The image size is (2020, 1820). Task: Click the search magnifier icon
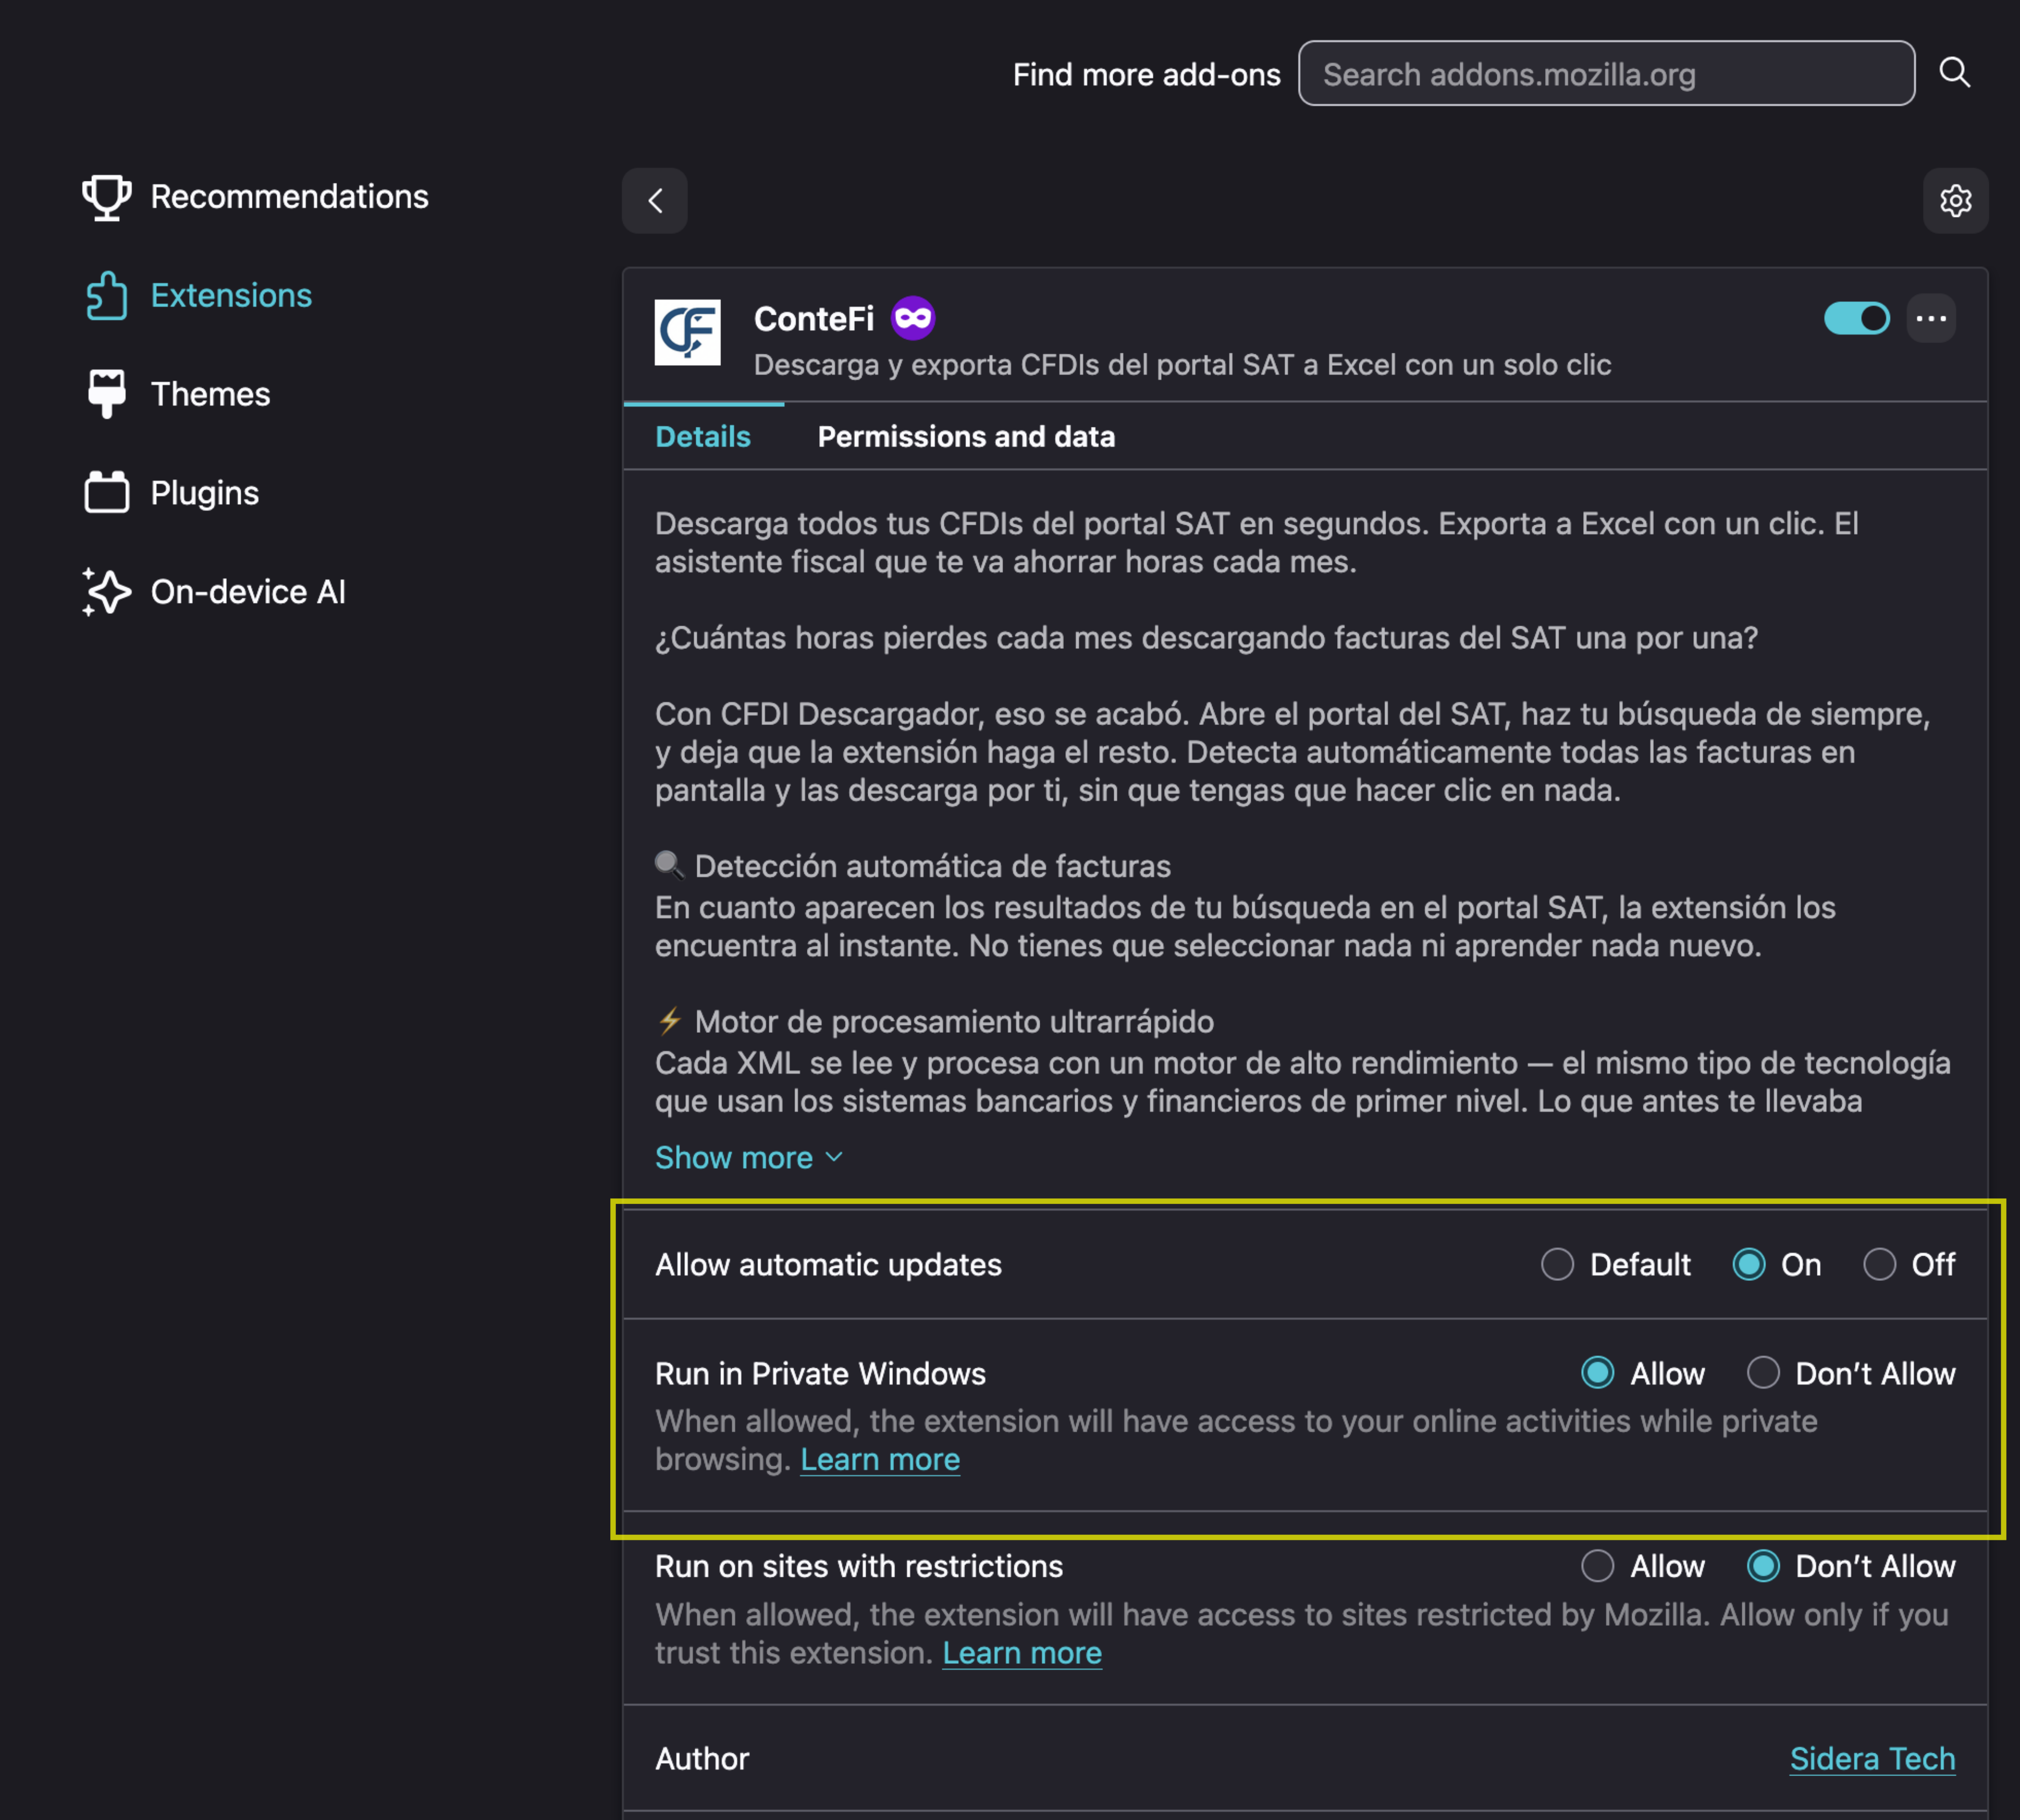1954,73
